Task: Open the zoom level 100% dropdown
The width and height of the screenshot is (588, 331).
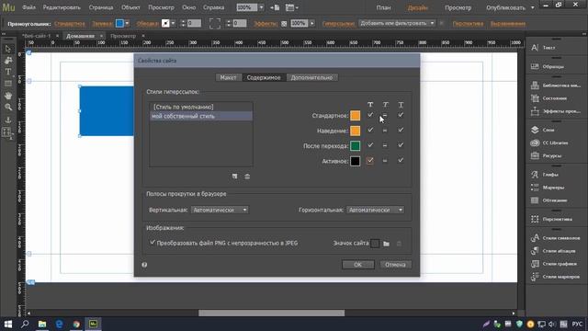Action: pyautogui.click(x=261, y=7)
